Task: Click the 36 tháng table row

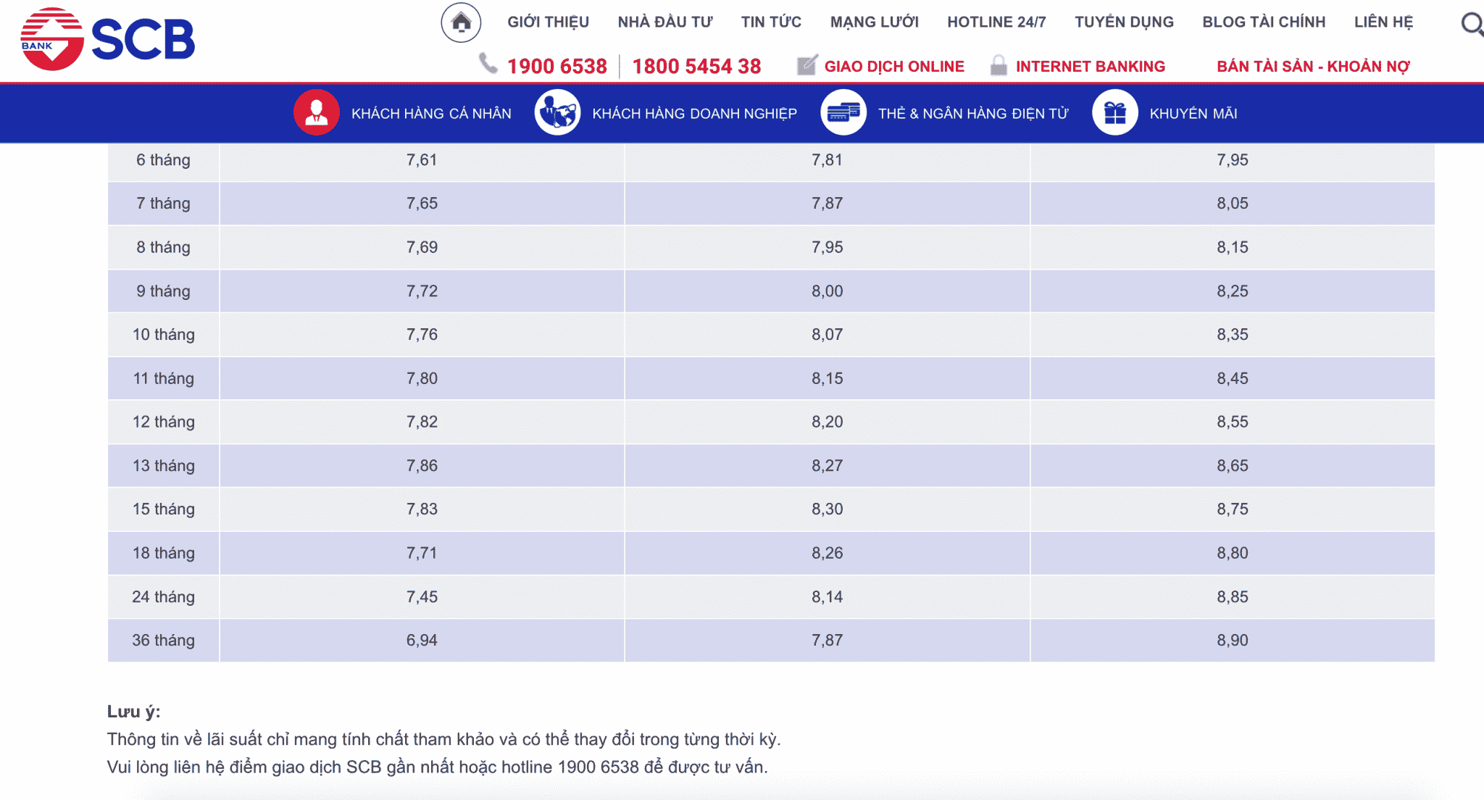Action: (x=163, y=641)
